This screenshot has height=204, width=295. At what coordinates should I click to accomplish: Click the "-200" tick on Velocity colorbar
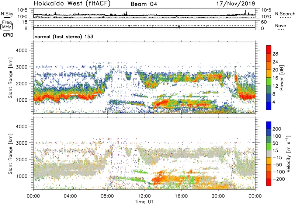(278, 179)
